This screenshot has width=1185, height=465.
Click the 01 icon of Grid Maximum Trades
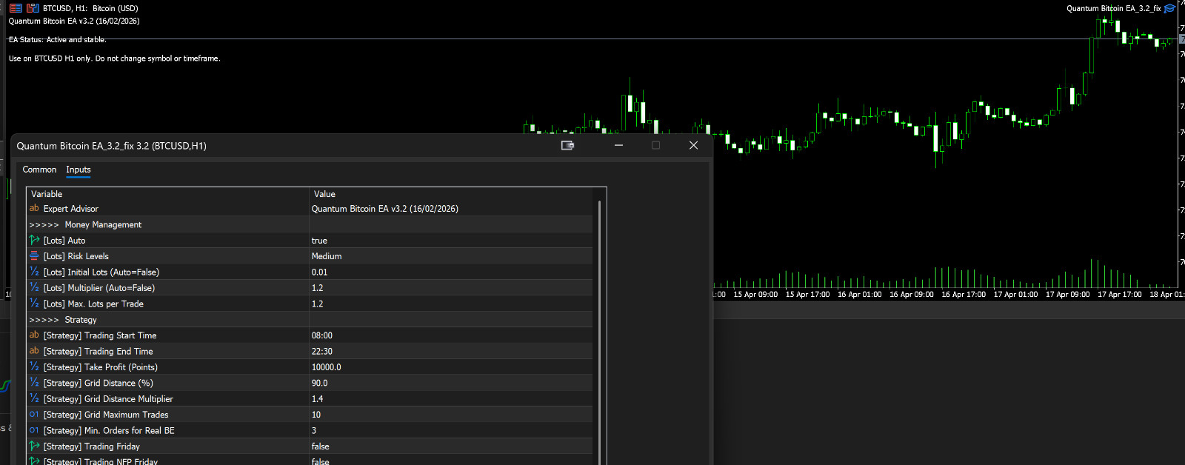coord(34,414)
